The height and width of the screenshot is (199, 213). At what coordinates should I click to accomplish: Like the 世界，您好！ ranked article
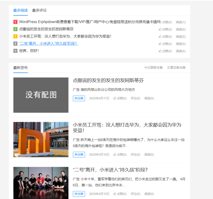[165, 51]
